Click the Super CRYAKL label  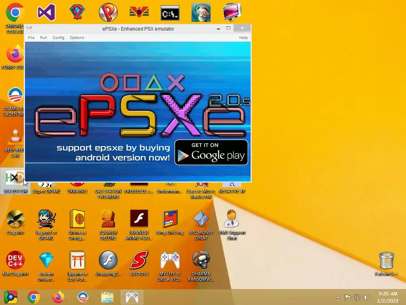[x=46, y=191]
